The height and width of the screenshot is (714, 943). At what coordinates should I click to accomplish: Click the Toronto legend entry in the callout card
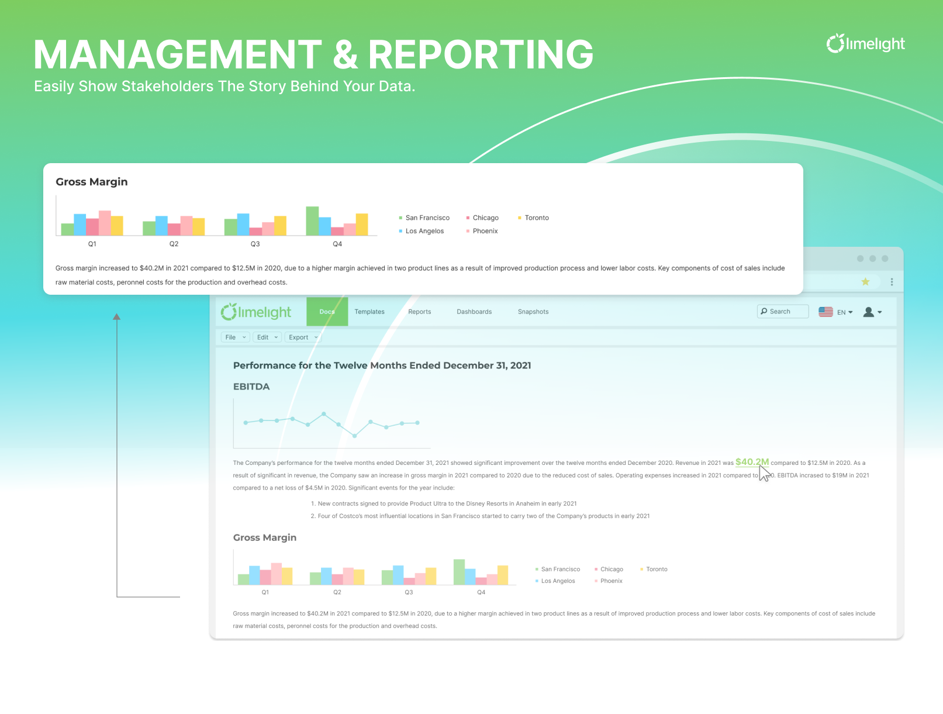533,218
